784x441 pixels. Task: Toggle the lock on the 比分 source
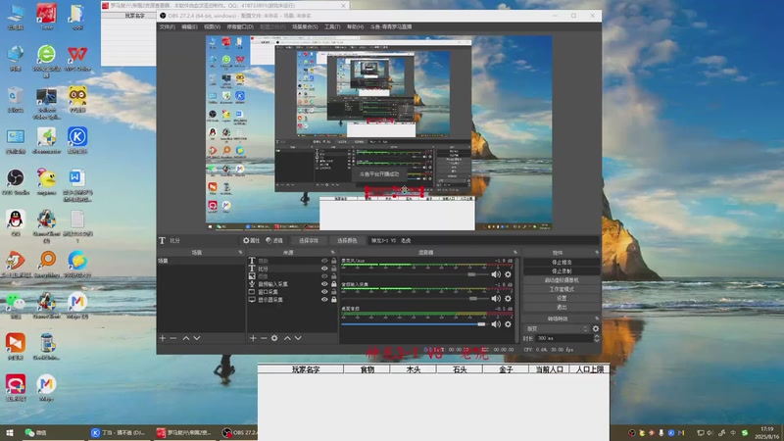tap(334, 269)
